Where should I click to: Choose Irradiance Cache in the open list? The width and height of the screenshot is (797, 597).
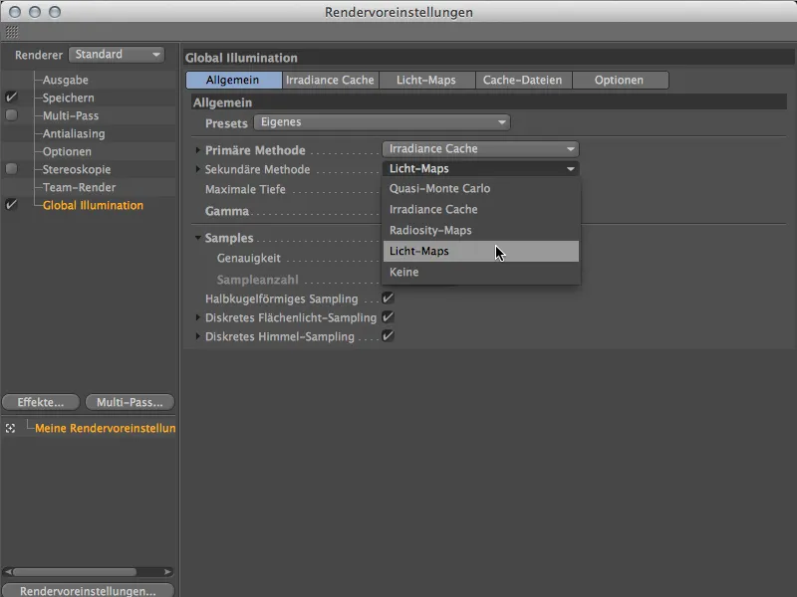pos(481,209)
